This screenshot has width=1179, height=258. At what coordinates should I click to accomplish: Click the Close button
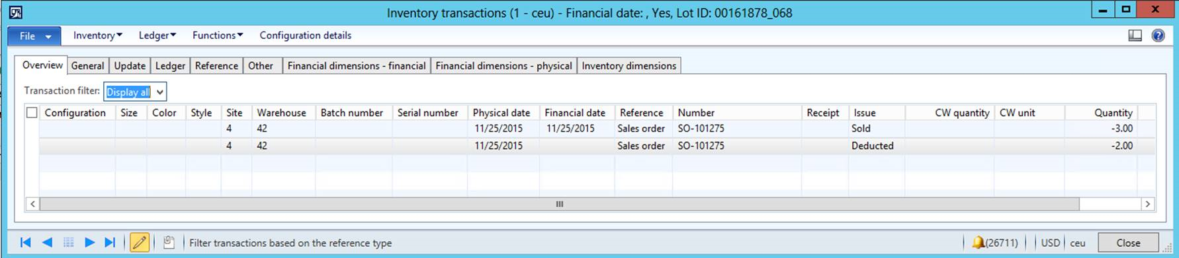pos(1128,242)
